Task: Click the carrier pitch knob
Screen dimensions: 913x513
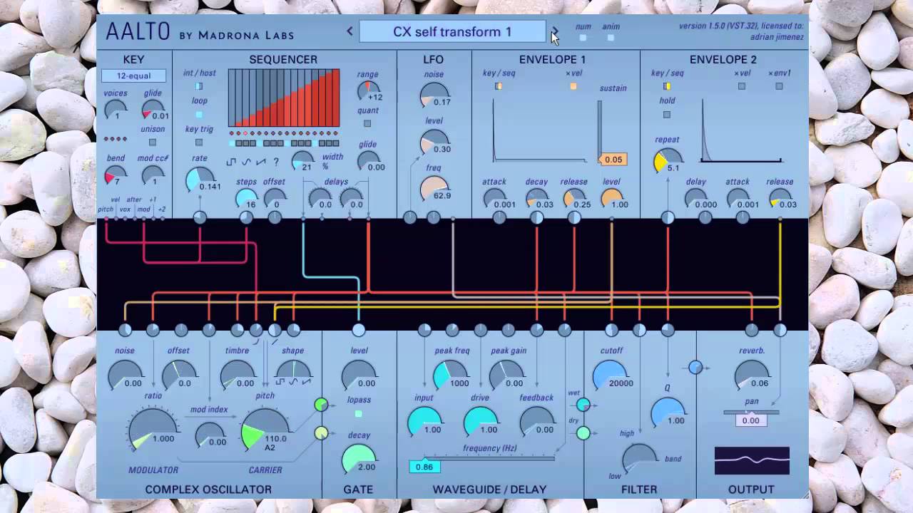Action: tap(265, 430)
